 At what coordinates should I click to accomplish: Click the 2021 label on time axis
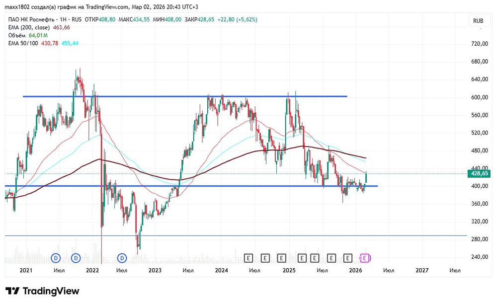click(x=26, y=270)
